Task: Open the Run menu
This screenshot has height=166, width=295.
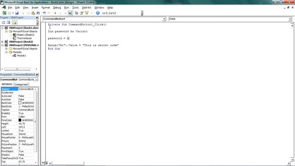Action: tap(66, 7)
